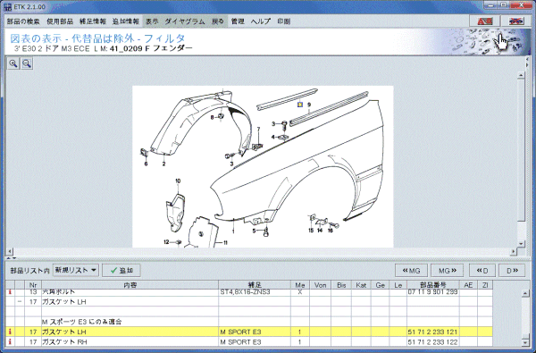Click callout number 9 in the diagram
The width and height of the screenshot is (536, 353).
tap(309, 105)
